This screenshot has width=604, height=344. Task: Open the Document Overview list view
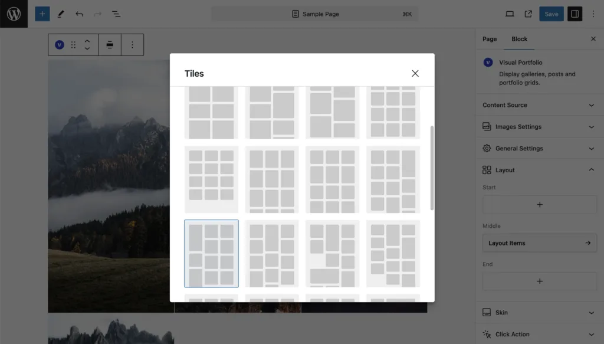tap(116, 14)
